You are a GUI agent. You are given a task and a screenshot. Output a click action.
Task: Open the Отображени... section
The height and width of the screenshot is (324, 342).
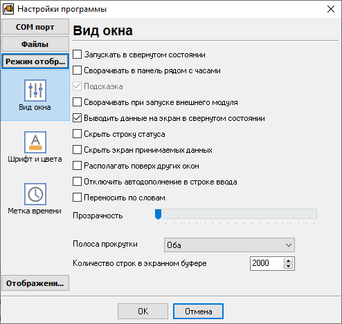tap(35, 283)
